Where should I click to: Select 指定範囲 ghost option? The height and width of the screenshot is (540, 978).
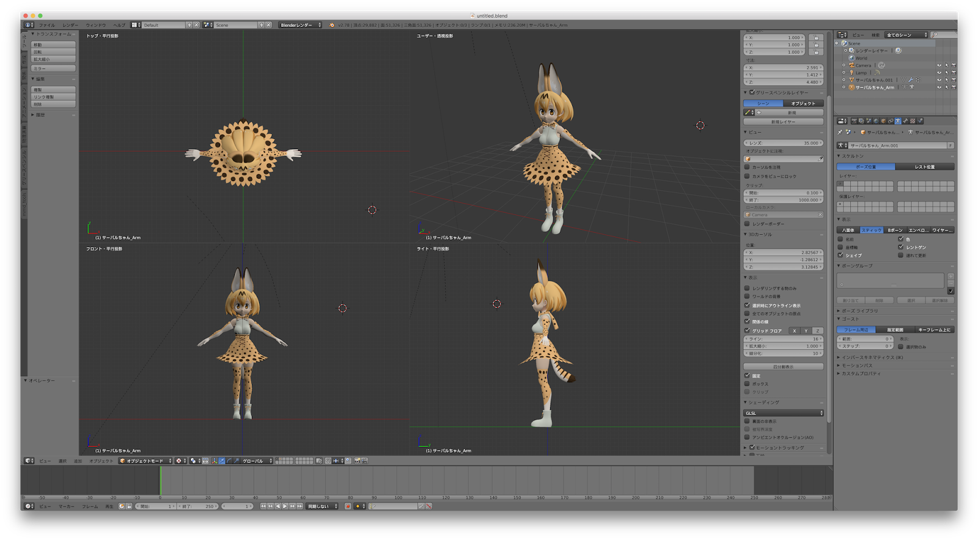point(895,330)
